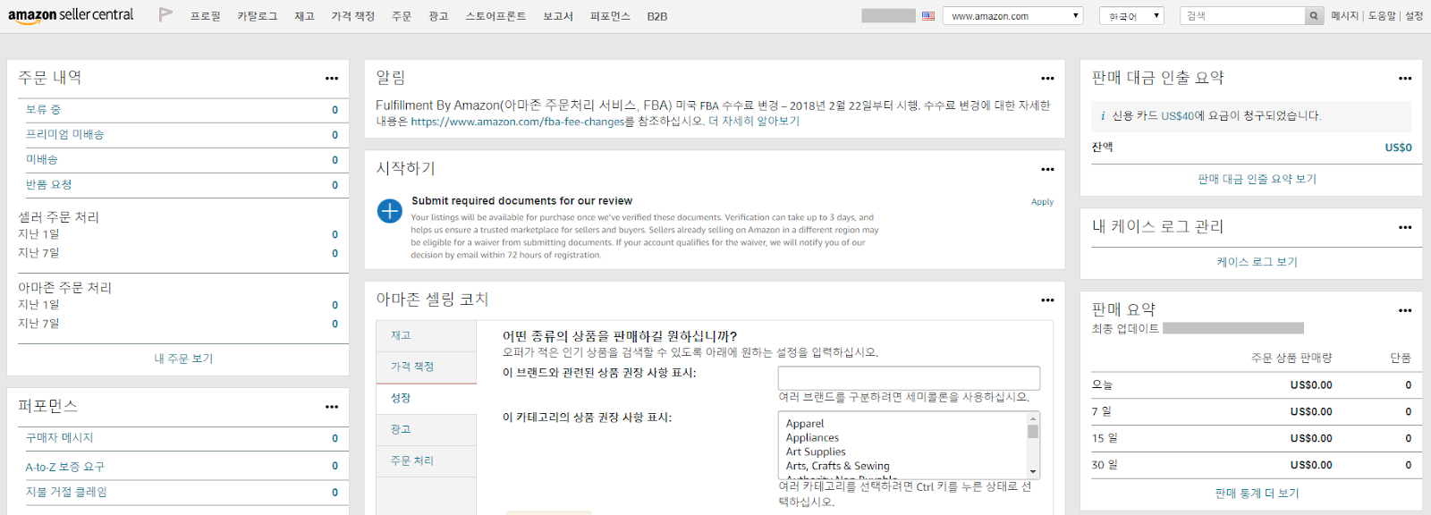Open the 시작하기 widget options menu

click(1047, 169)
